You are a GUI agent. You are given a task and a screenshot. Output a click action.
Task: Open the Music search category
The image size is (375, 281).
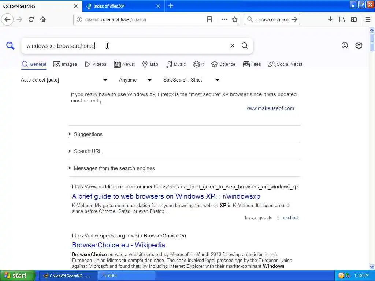click(176, 64)
